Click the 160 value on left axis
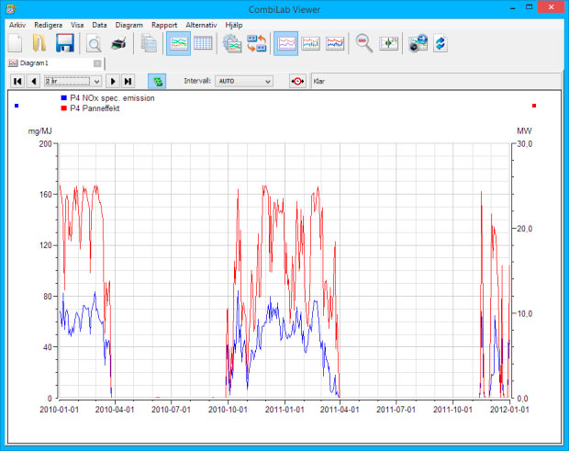Viewport: 569px width, 451px height. (46, 195)
